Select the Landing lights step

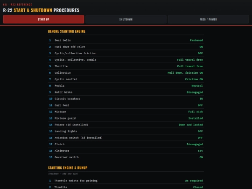tap(126, 131)
